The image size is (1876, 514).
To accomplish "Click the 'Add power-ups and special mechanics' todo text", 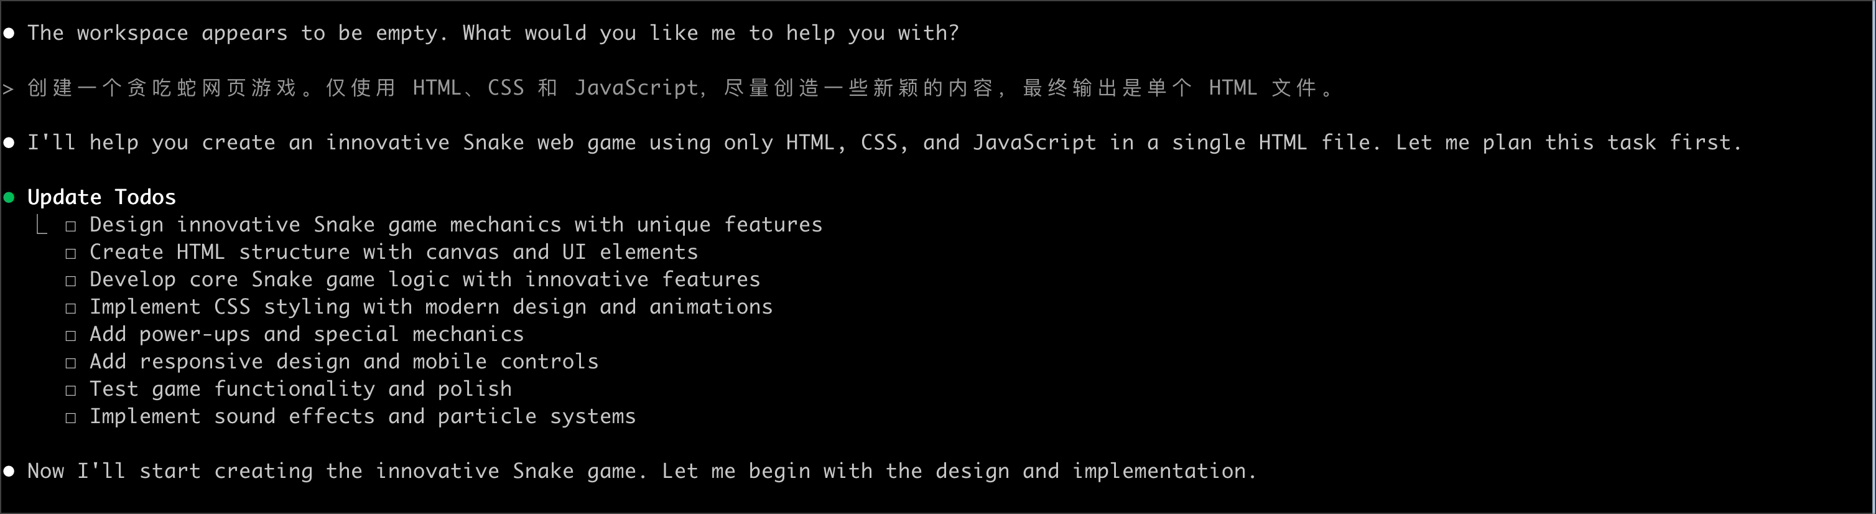I will [307, 335].
